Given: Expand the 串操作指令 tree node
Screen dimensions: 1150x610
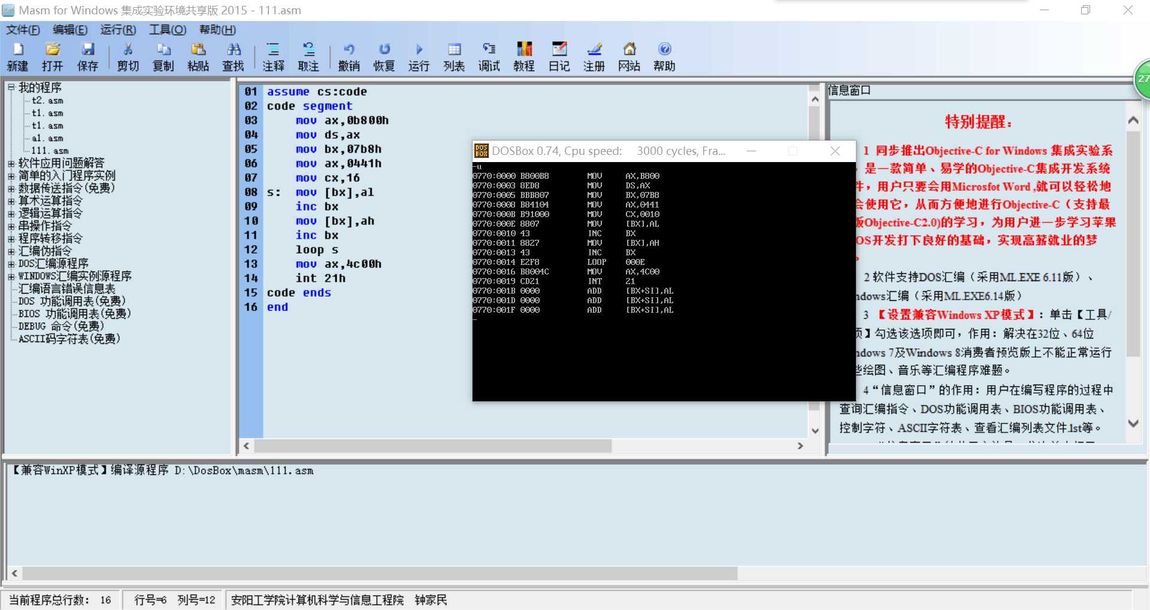Looking at the screenshot, I should coord(11,226).
